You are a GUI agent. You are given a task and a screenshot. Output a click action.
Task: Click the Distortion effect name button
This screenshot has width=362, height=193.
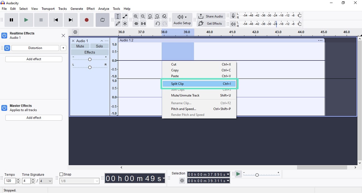click(x=35, y=48)
